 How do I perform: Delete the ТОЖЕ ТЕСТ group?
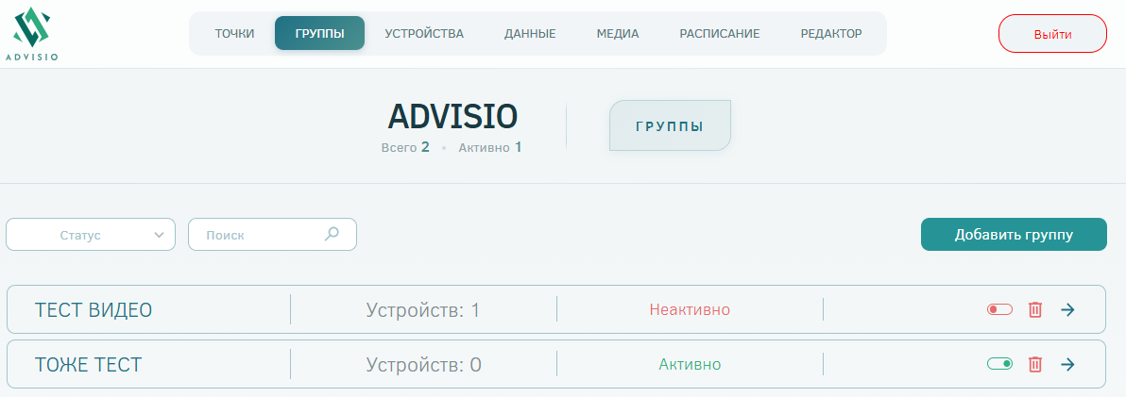coord(1034,364)
